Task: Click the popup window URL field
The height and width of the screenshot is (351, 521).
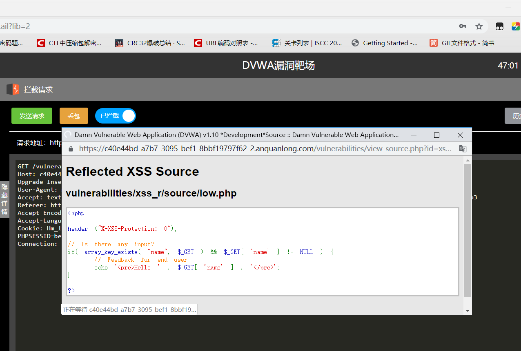Action: coord(265,148)
